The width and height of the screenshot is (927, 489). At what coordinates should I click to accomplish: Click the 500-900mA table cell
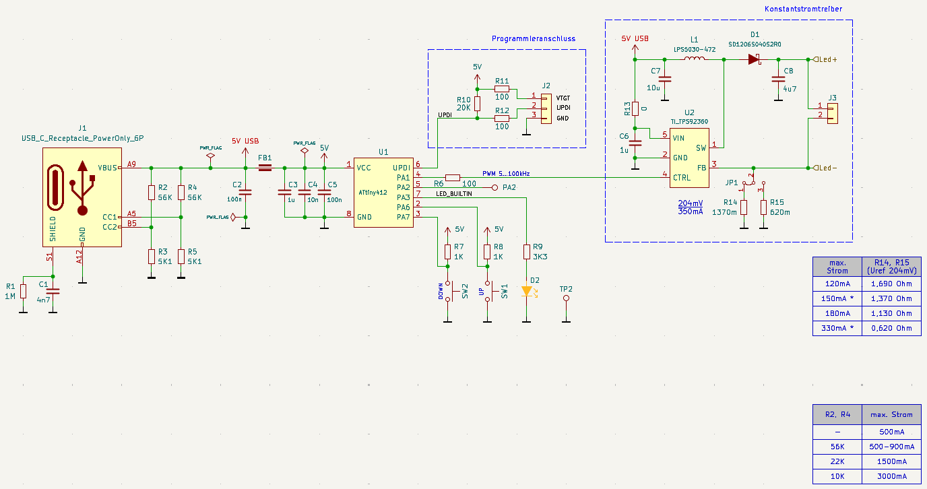pyautogui.click(x=892, y=447)
